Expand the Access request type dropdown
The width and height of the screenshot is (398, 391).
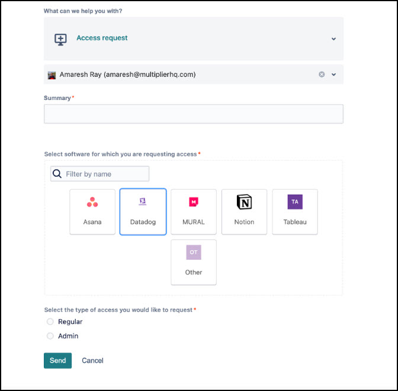click(333, 39)
